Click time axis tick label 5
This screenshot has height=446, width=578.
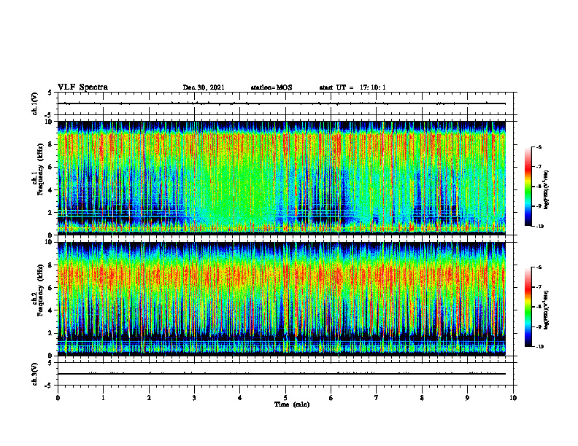pyautogui.click(x=285, y=398)
